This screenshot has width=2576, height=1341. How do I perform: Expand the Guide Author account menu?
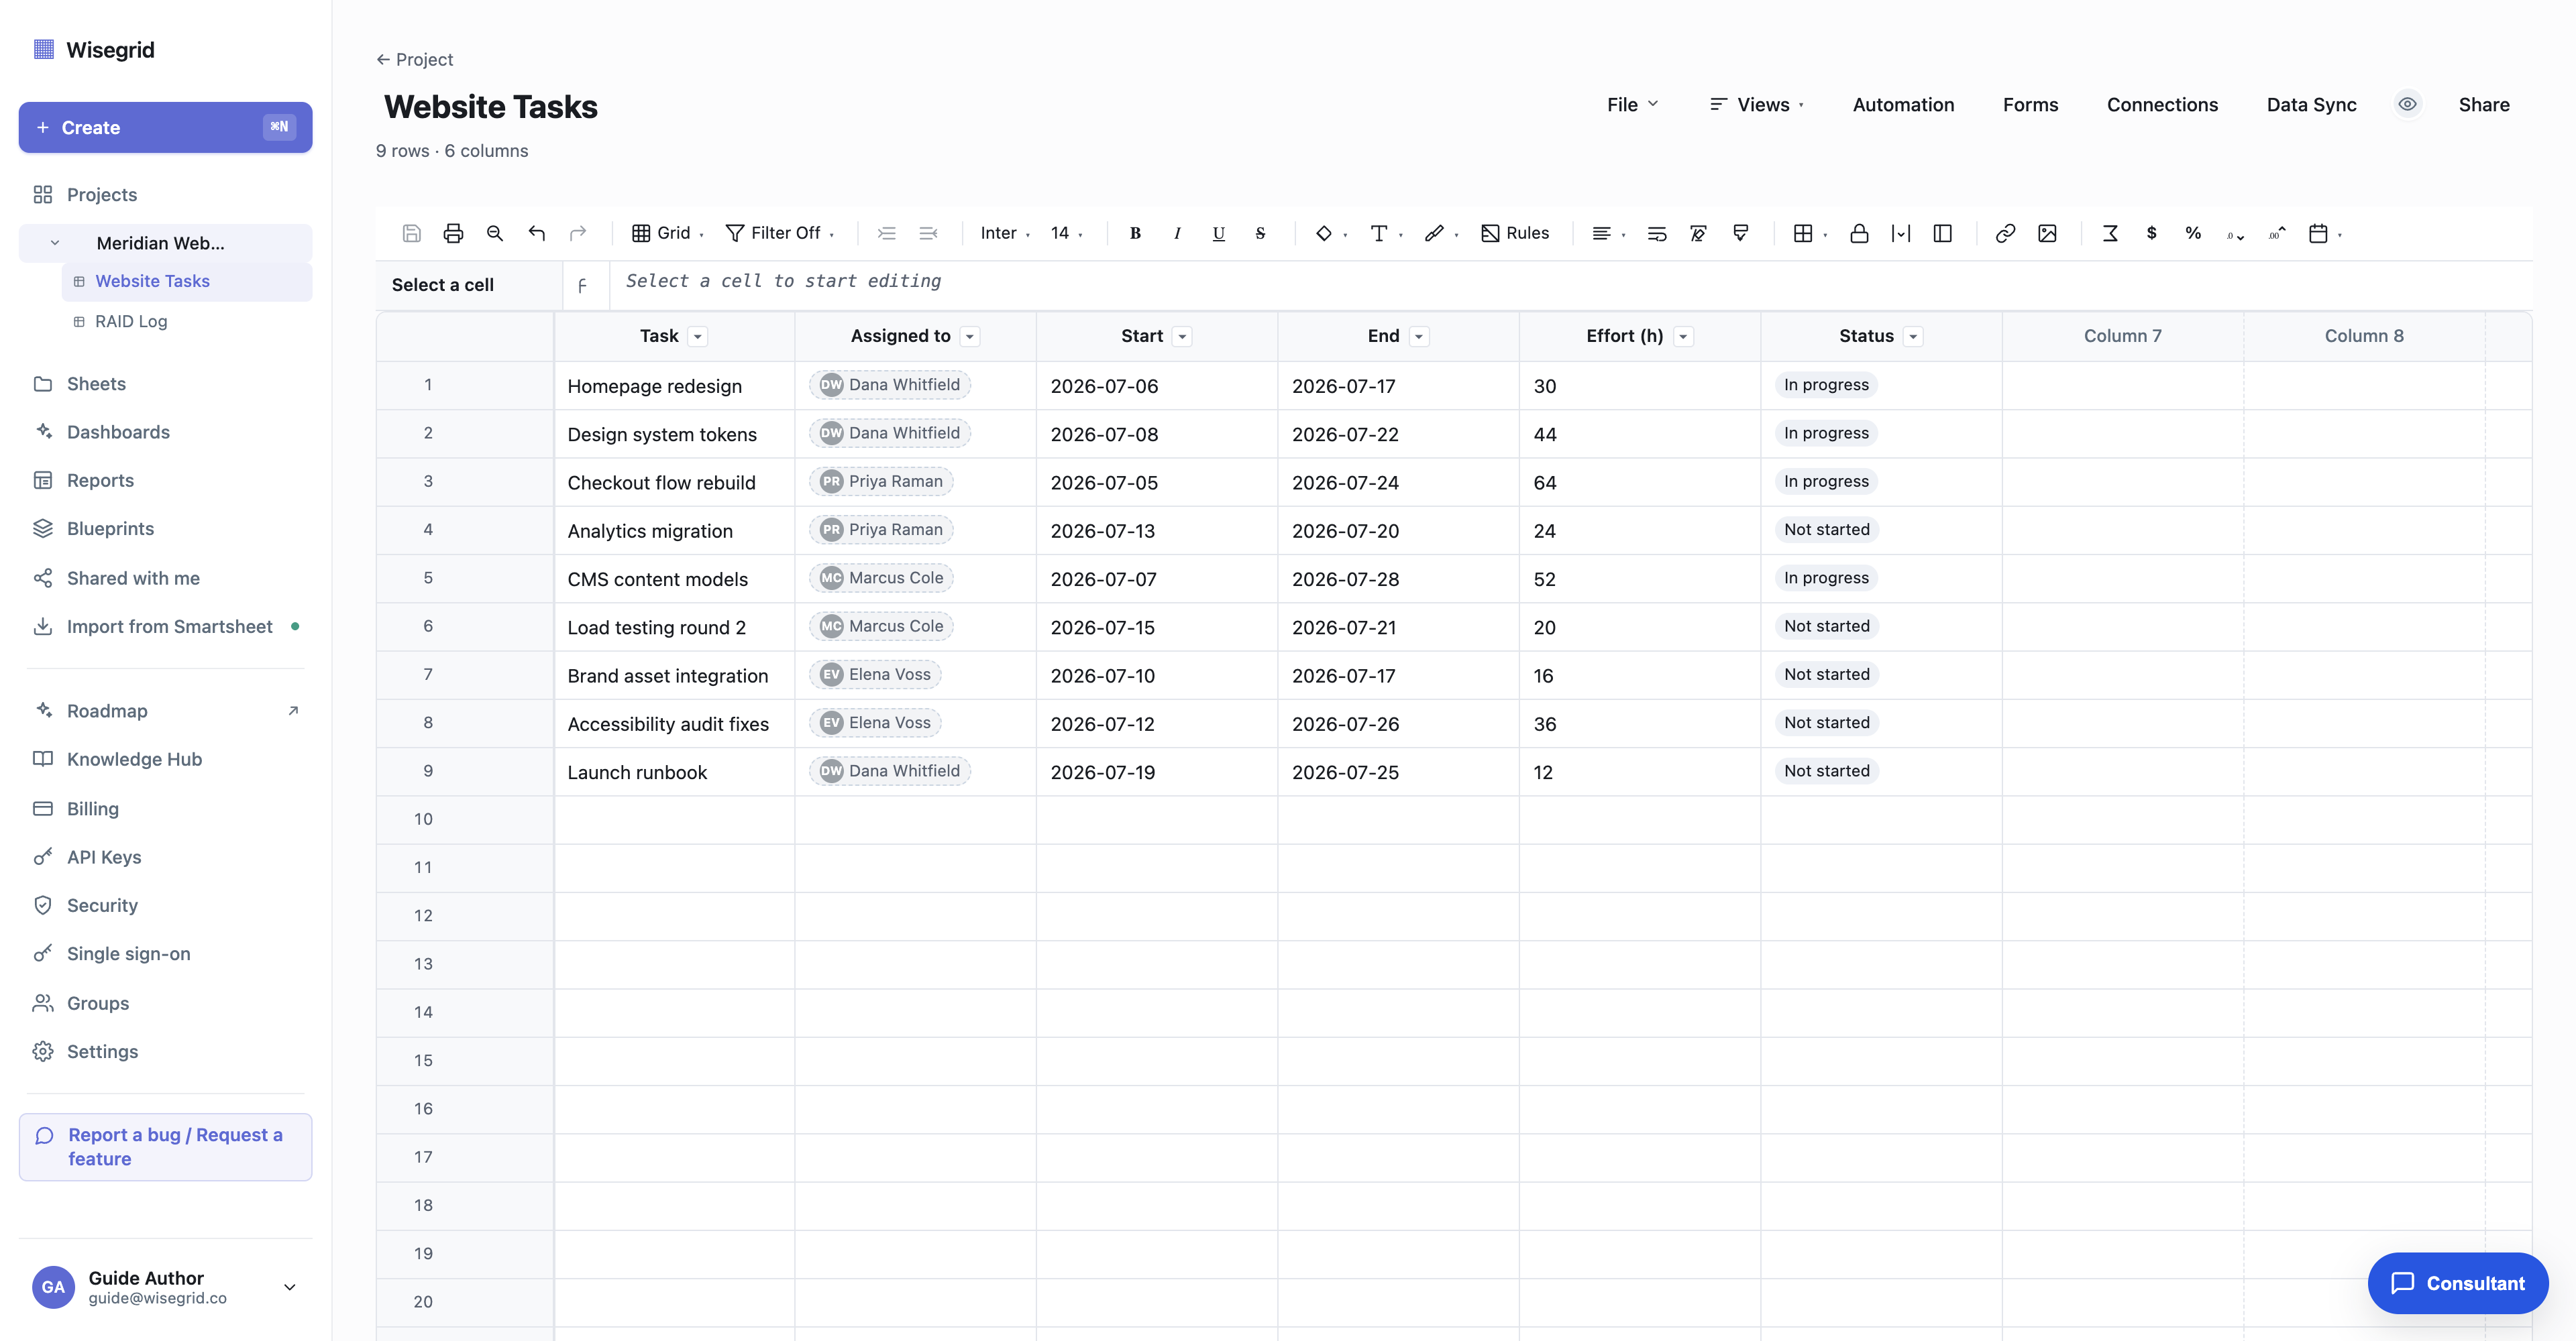click(290, 1287)
